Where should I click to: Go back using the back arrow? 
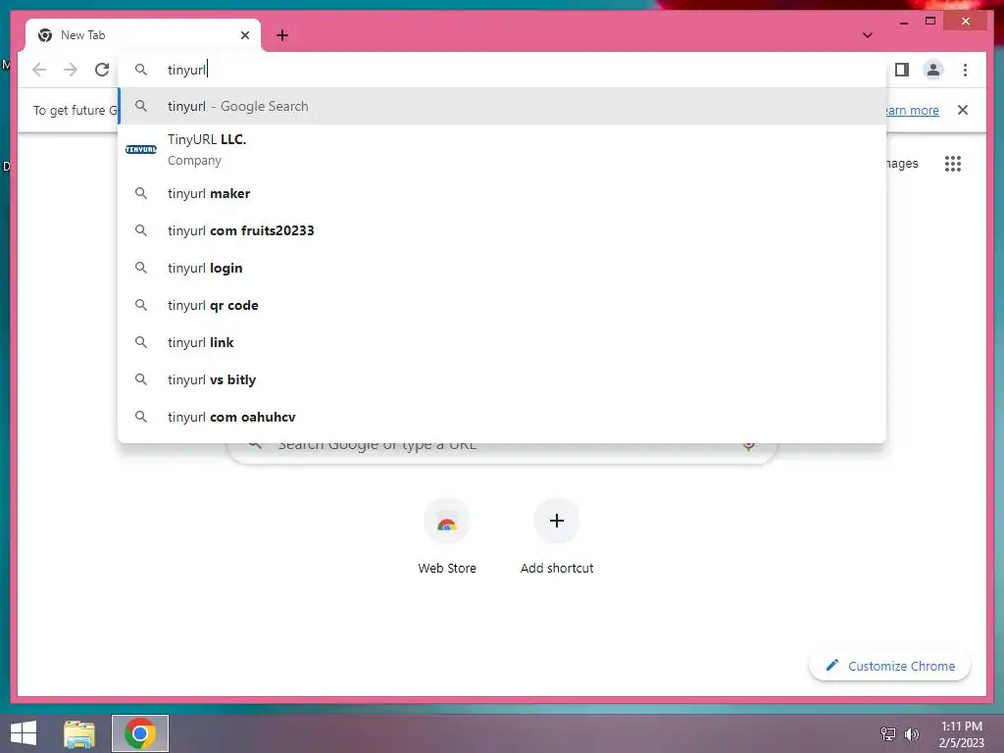pyautogui.click(x=39, y=70)
